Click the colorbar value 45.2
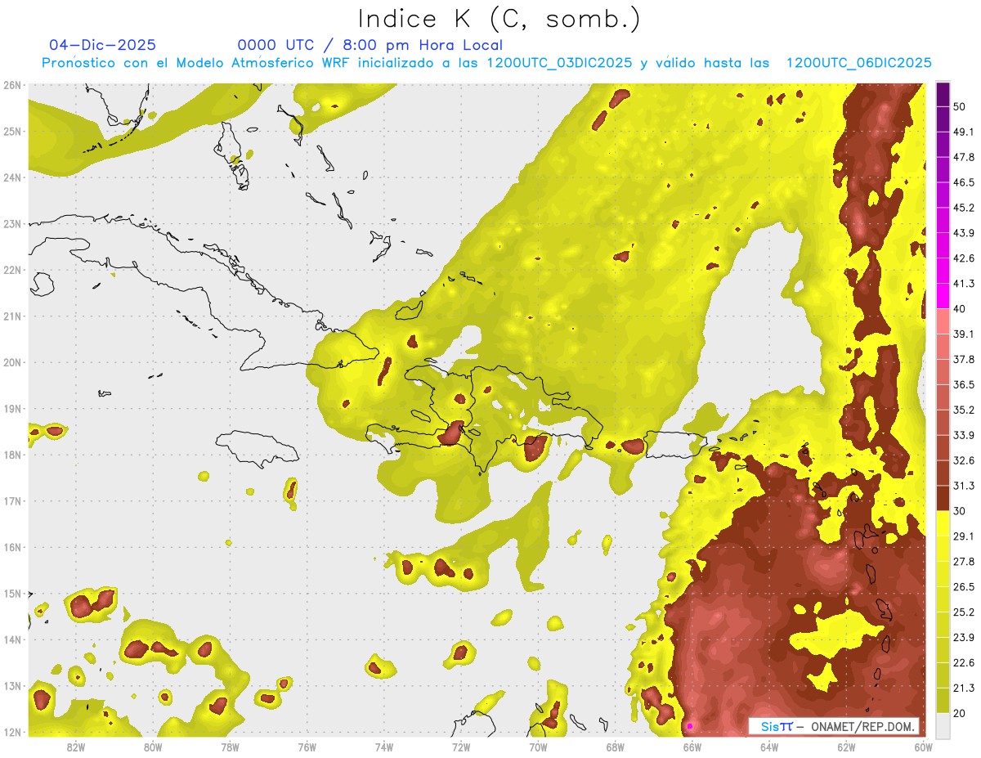The width and height of the screenshot is (981, 758). pyautogui.click(x=963, y=208)
